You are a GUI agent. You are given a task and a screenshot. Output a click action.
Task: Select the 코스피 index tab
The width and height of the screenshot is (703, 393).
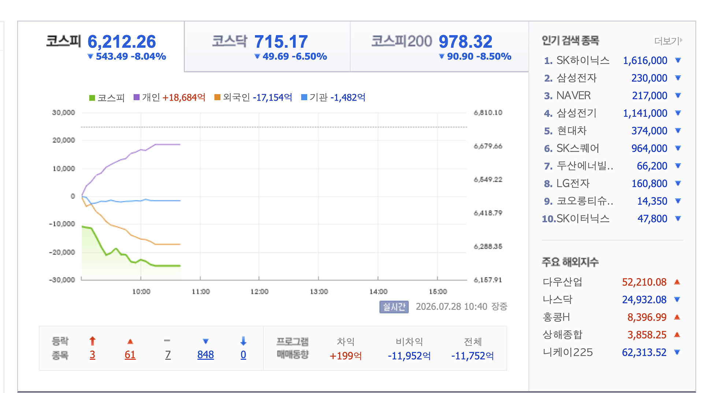tap(101, 46)
